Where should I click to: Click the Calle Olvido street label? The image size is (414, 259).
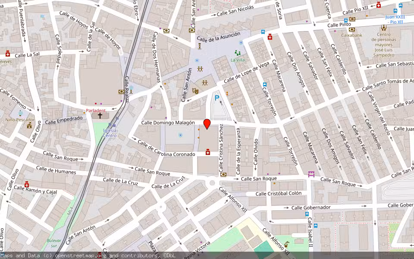click(256, 152)
